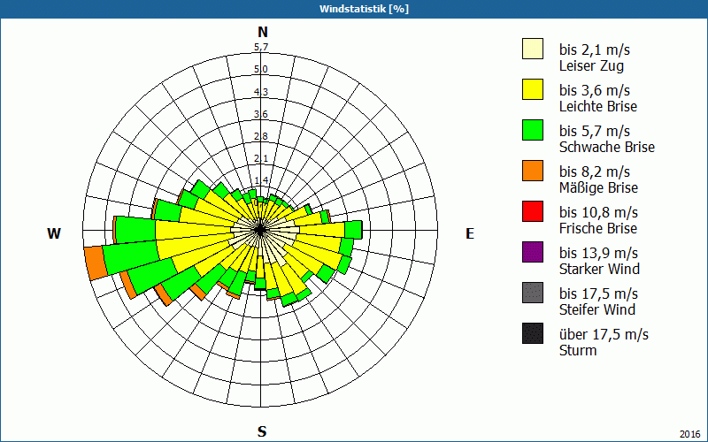Viewport: 708px width, 442px height.
Task: Click the red Frische Brise legend swatch
Action: click(532, 211)
